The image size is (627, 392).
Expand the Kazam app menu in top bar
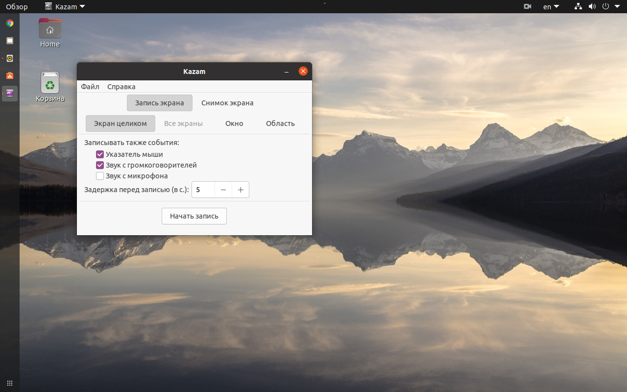65,7
